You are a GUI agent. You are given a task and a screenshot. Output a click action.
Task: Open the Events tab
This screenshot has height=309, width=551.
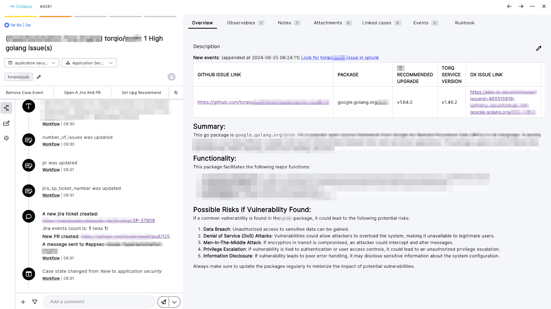426,23
